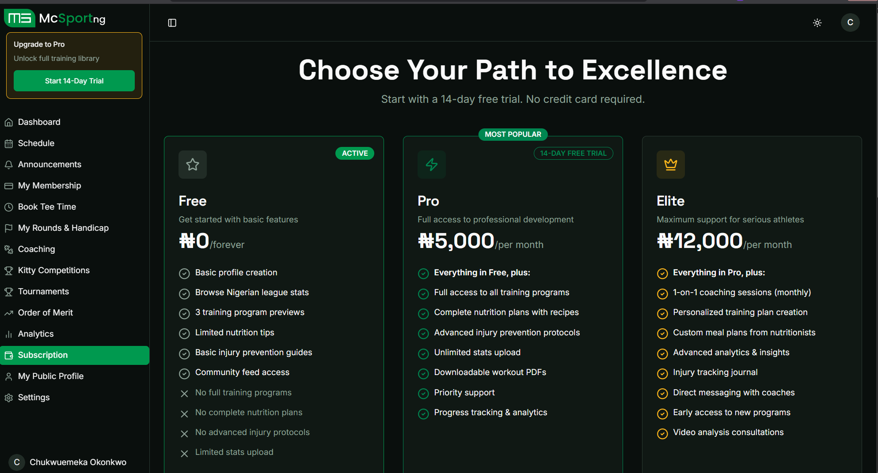Image resolution: width=878 pixels, height=473 pixels.
Task: Switch light/dark theme with sun icon
Action: tap(817, 23)
